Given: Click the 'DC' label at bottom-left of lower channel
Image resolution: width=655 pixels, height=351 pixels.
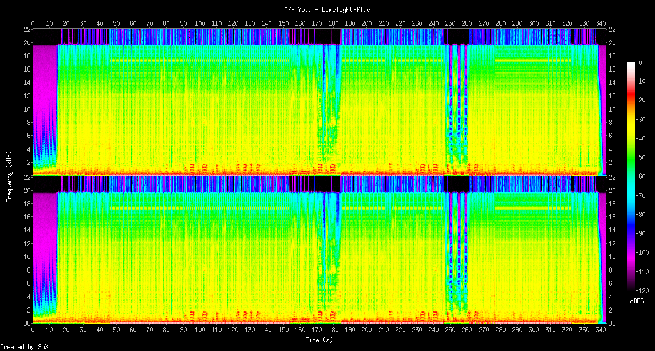Looking at the screenshot, I should [x=26, y=324].
